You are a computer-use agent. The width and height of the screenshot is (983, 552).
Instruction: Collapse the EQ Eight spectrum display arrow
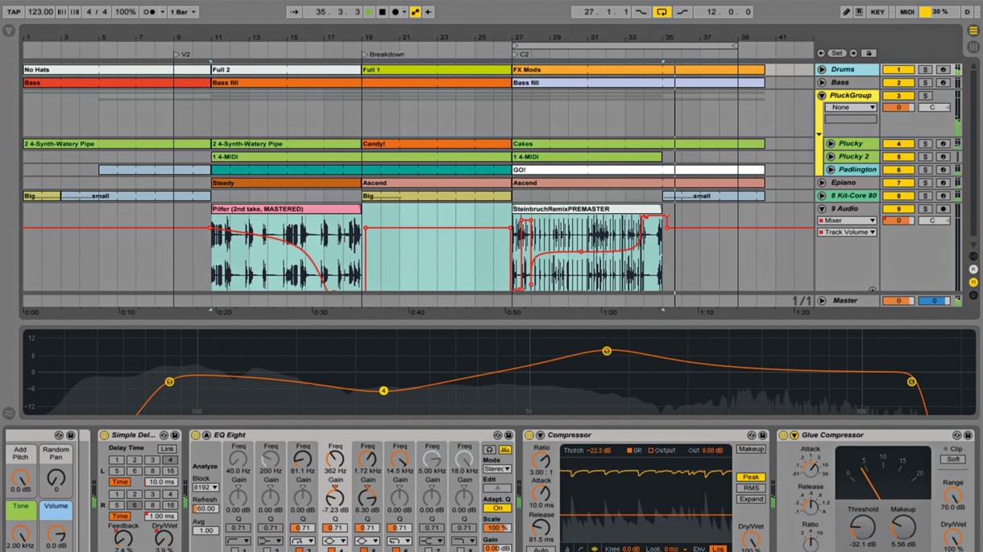click(x=205, y=435)
